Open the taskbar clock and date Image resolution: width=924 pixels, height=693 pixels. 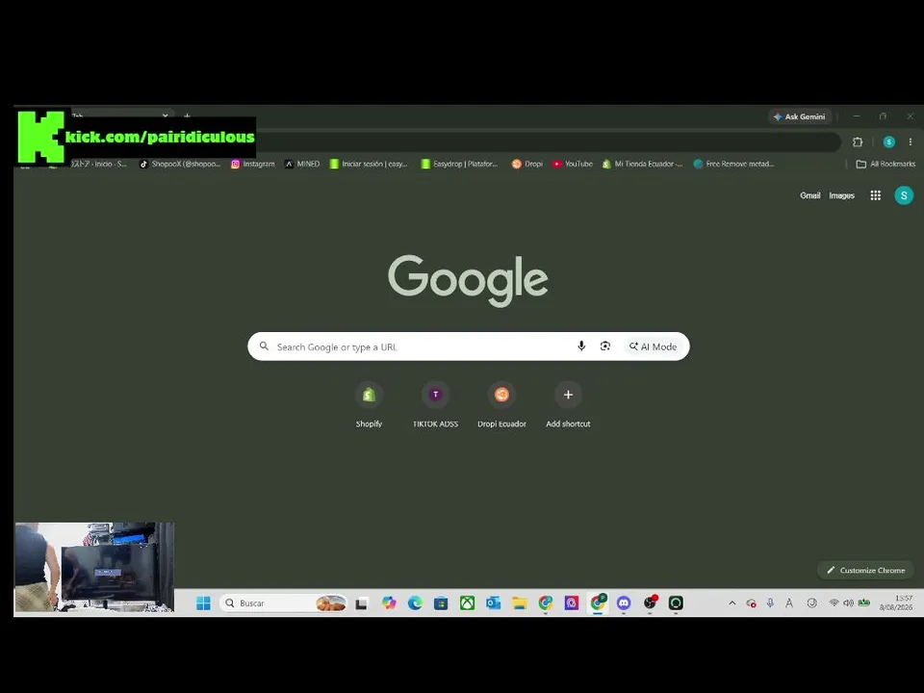pyautogui.click(x=896, y=603)
